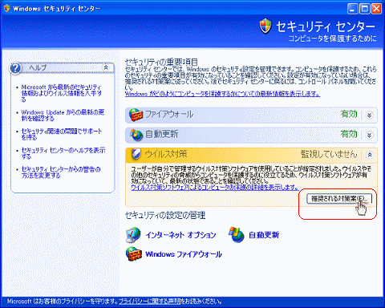Open セキュリティ関連の問題でサポートを得る link
Viewport: 385px width, 308px height.
62,134
